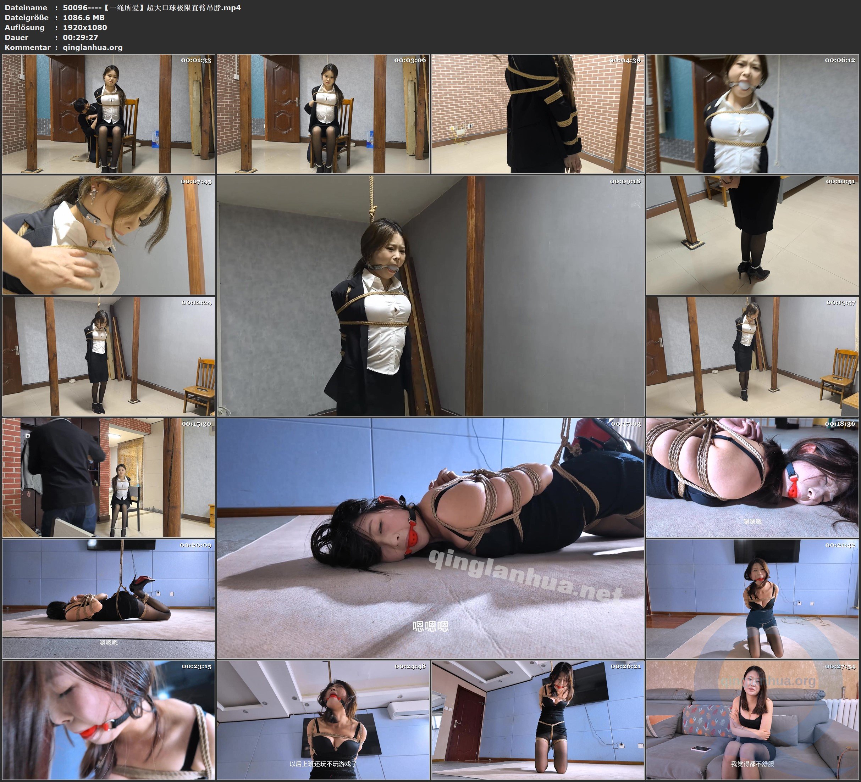Select the thumbnail timestamped 00:20:09

pos(109,598)
